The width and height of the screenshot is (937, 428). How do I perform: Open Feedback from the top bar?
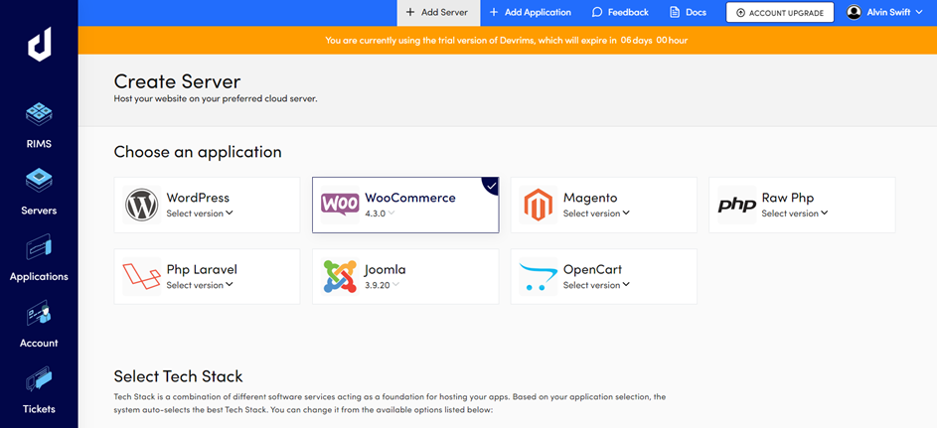pyautogui.click(x=620, y=12)
